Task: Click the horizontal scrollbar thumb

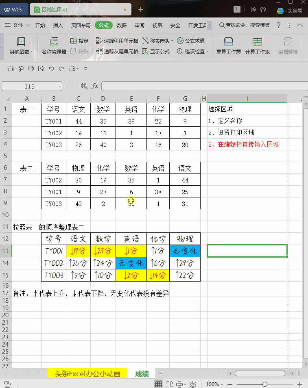Action: click(x=260, y=373)
